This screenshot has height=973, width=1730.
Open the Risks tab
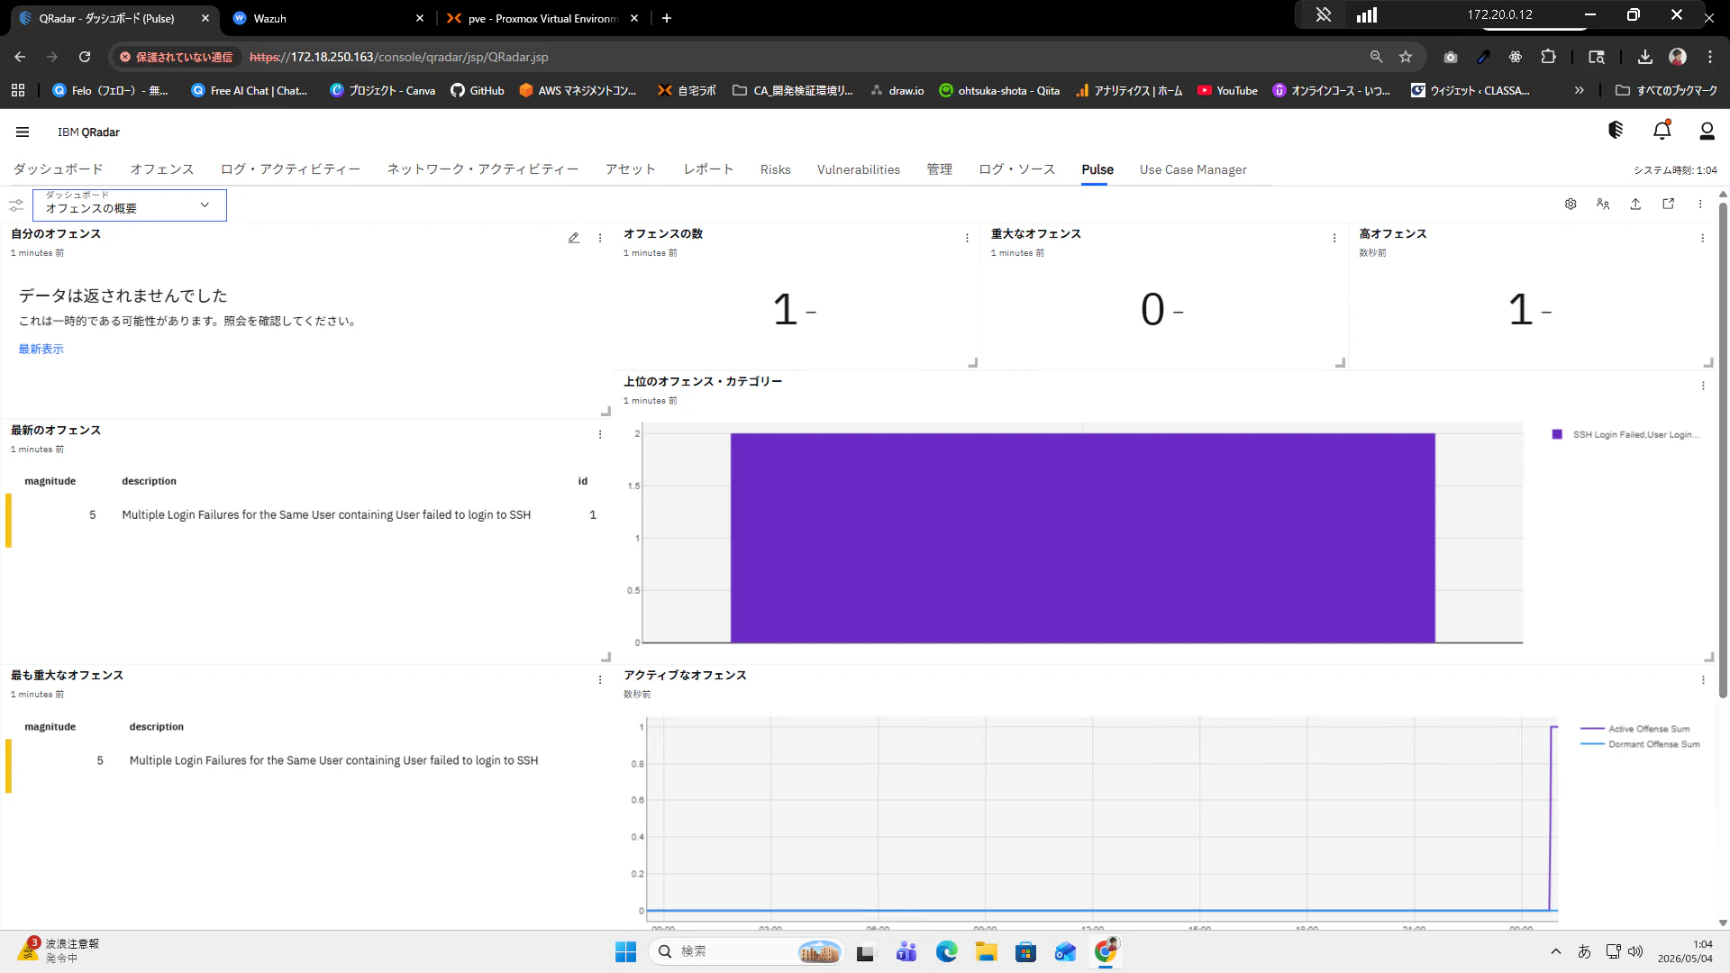point(775,169)
